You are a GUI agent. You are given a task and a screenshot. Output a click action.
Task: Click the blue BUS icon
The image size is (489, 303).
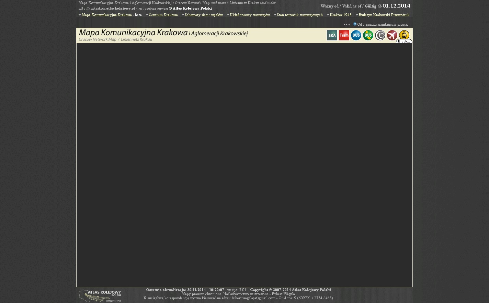point(356,35)
